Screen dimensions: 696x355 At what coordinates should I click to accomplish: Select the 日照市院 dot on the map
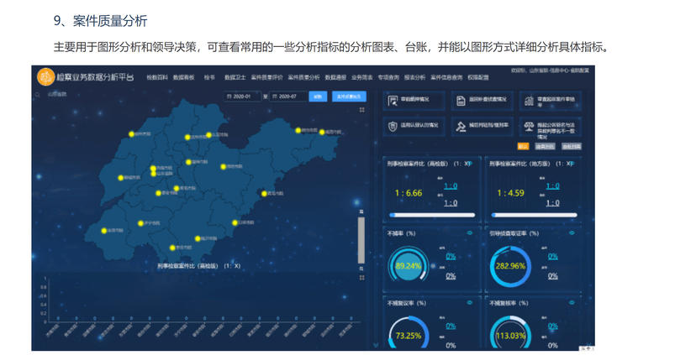(235, 223)
